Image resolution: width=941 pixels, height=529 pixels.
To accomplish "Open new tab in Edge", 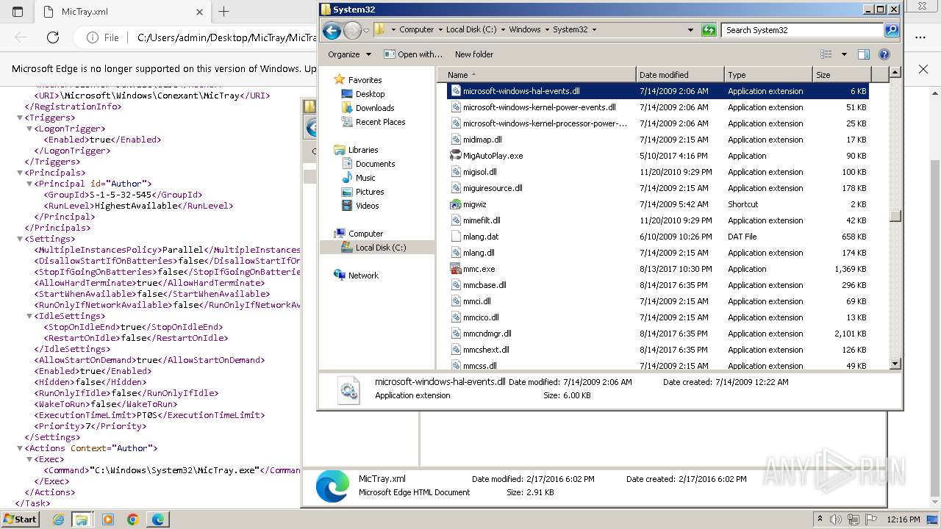I will [x=224, y=12].
